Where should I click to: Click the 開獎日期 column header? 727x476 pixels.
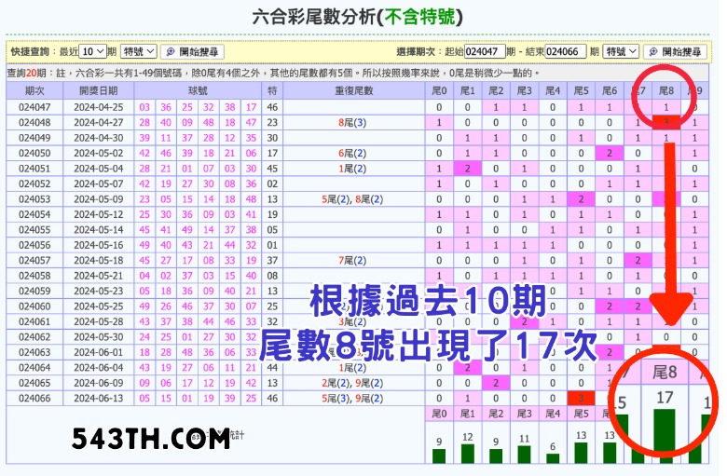99,90
